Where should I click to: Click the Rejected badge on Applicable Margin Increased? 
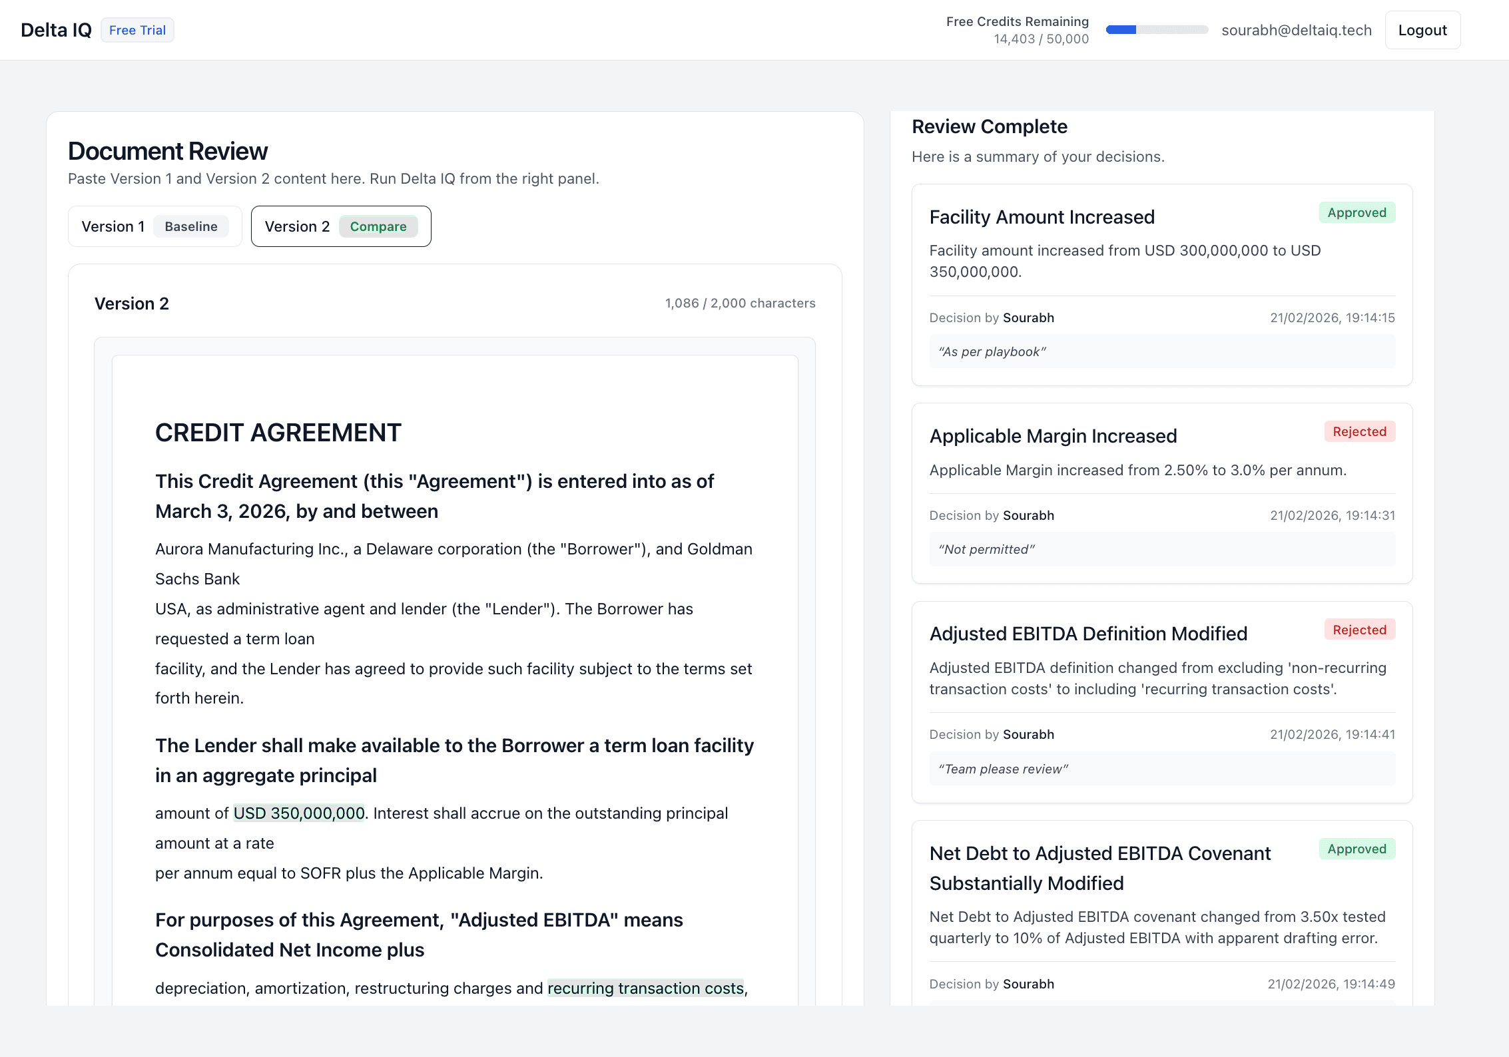click(x=1360, y=431)
